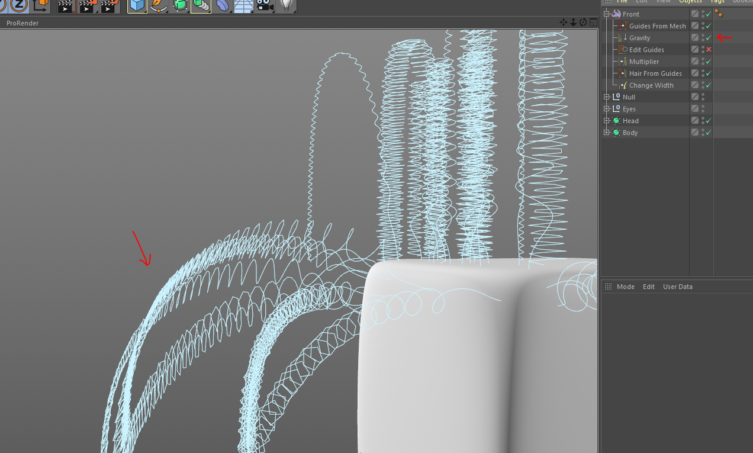753x453 pixels.
Task: Click the Spline Pen tool icon
Action: click(158, 6)
